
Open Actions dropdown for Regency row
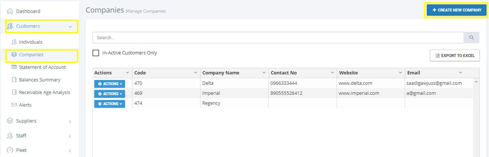[109, 104]
